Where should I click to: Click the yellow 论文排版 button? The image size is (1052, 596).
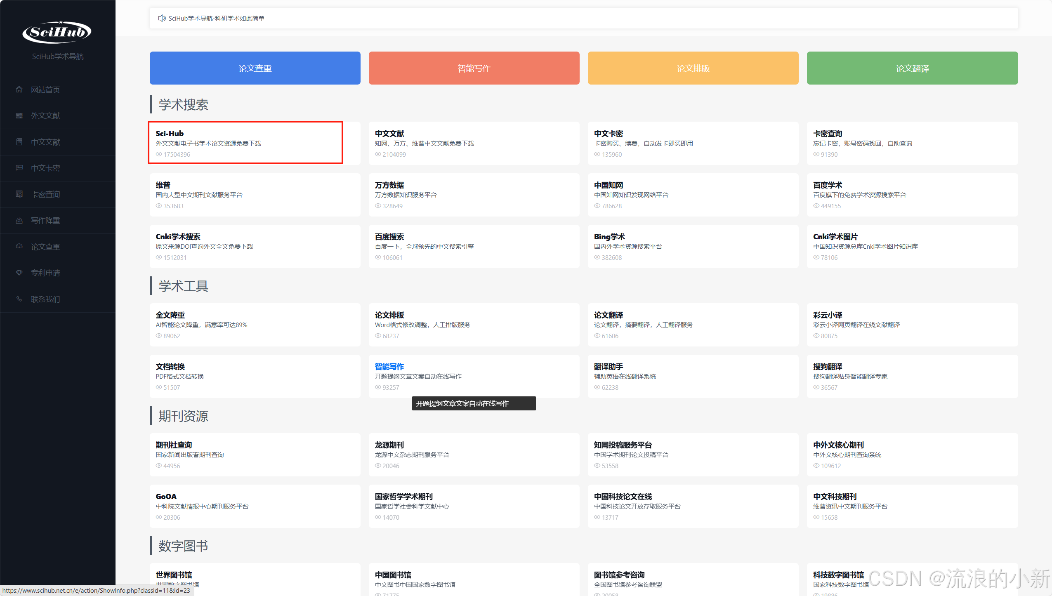693,68
